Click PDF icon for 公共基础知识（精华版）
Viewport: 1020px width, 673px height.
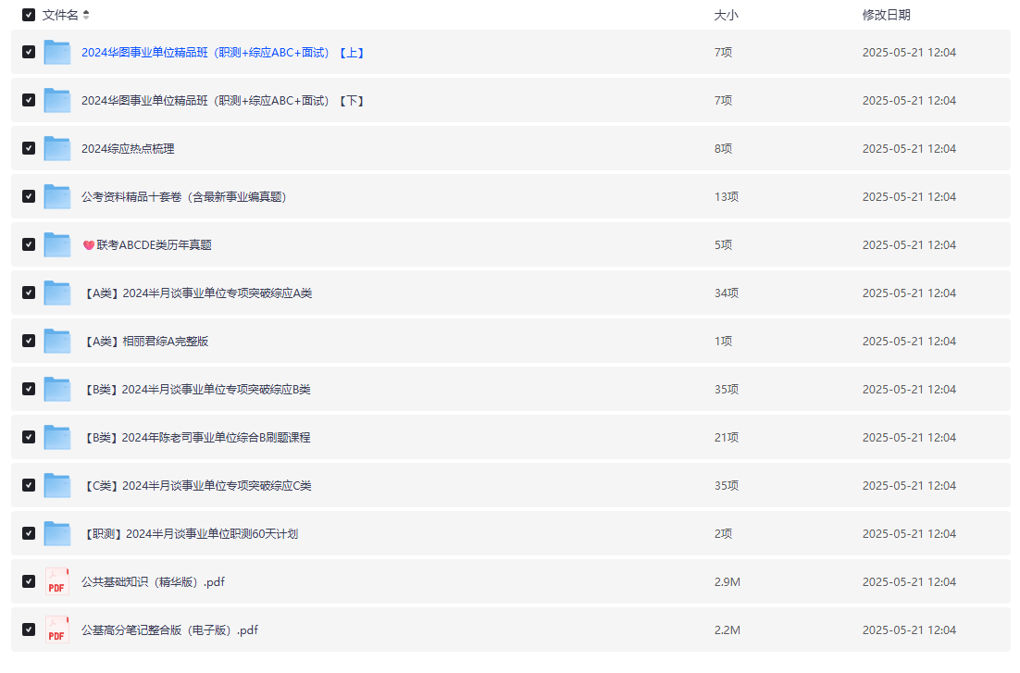(57, 581)
